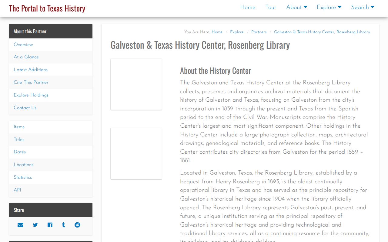Select Overview in partner sidebar
Screen dimensions: 388x242
(51, 44)
